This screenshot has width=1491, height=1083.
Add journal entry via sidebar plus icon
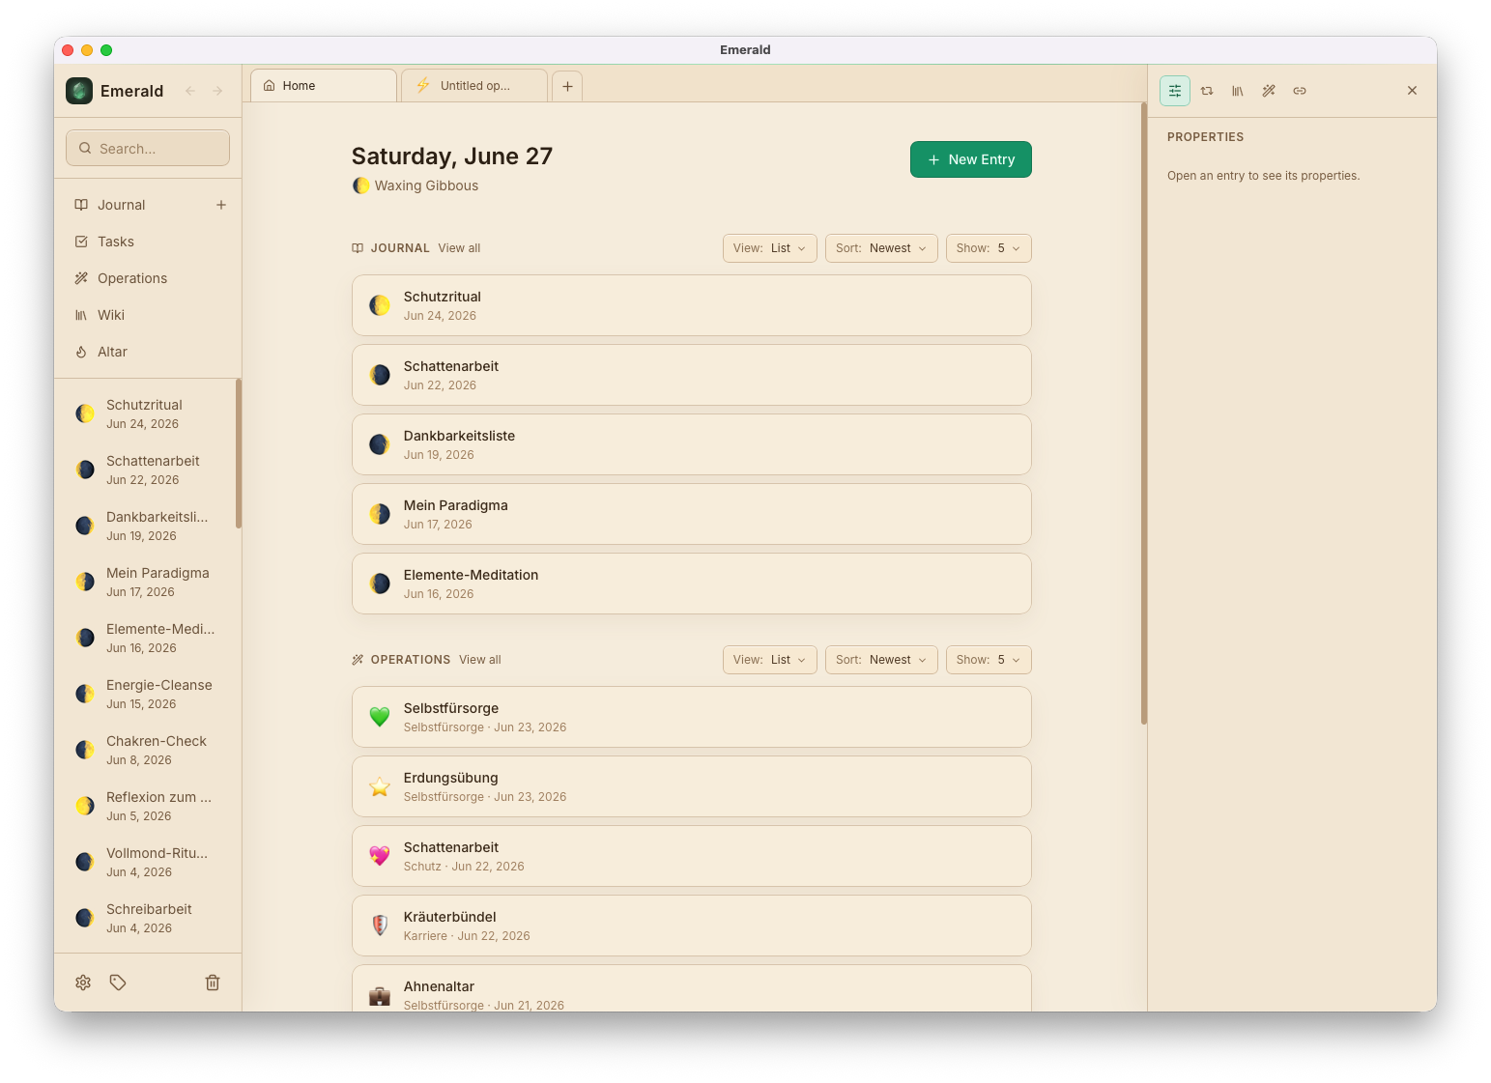click(221, 205)
